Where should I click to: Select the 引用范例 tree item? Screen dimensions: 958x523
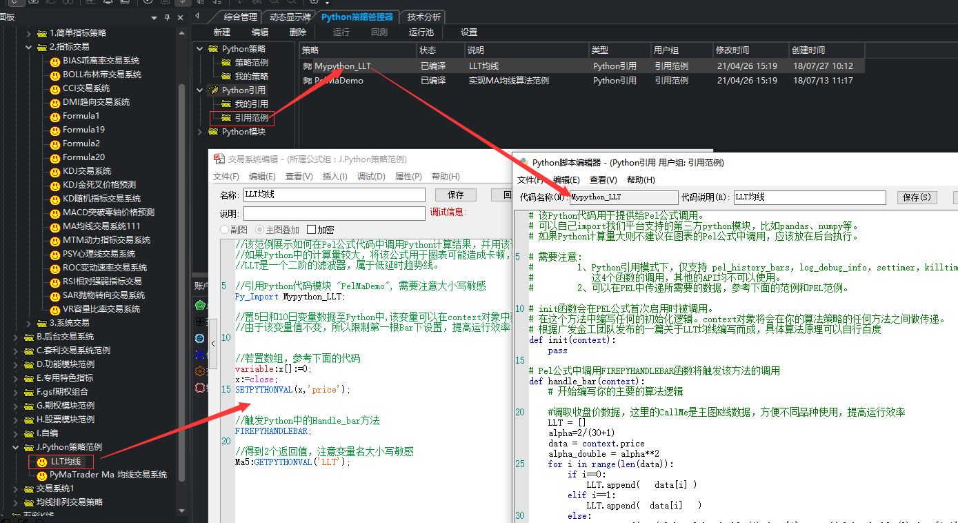[x=251, y=118]
